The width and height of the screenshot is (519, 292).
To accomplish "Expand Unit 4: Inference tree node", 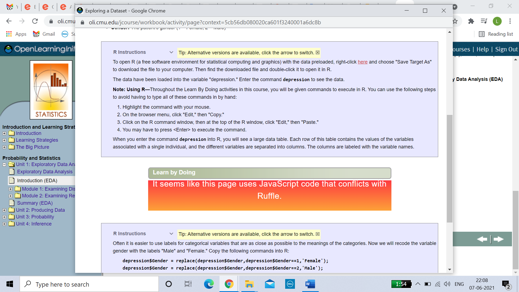I will point(4,224).
